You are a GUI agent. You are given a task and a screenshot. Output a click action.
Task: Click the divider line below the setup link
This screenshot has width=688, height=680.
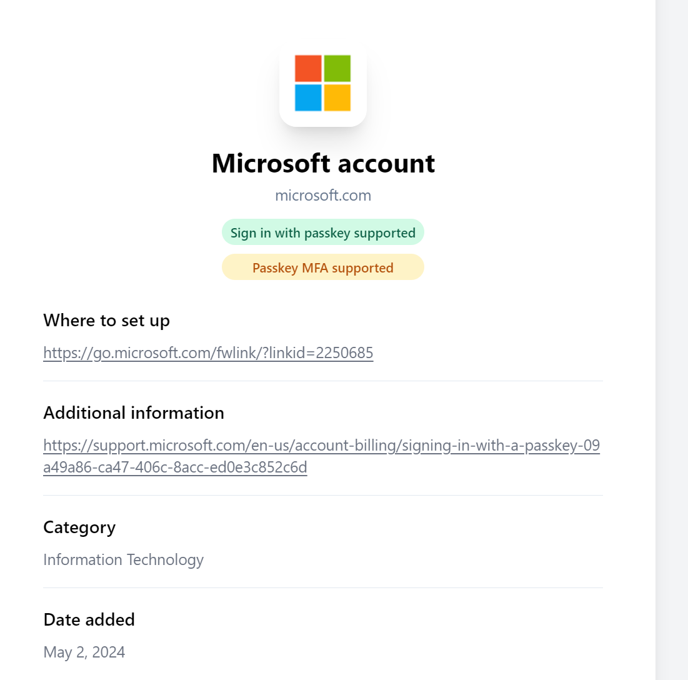pos(323,381)
